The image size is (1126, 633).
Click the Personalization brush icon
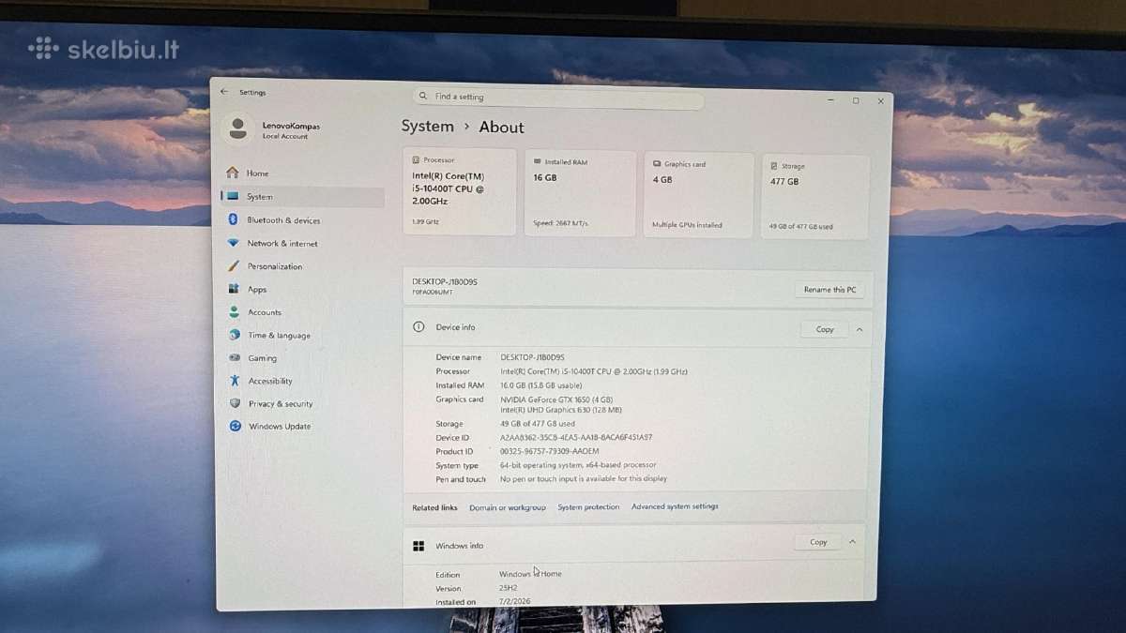coord(233,266)
